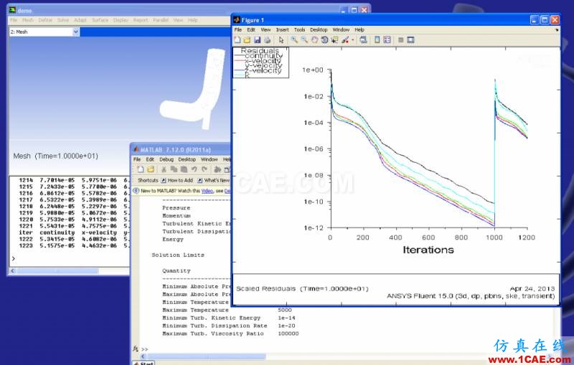
Task: Select the Rotate 3D tool
Action: (324, 40)
